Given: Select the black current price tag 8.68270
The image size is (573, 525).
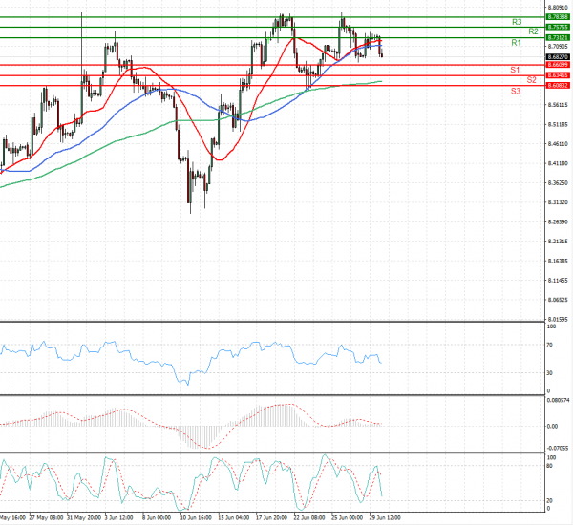Looking at the screenshot, I should [558, 57].
